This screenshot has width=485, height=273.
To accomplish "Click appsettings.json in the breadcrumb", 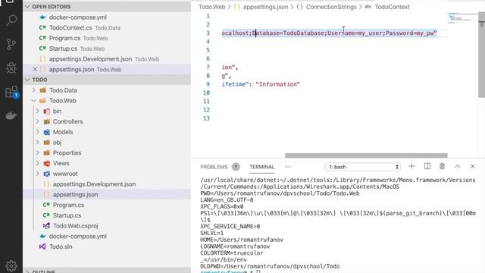I will click(265, 7).
